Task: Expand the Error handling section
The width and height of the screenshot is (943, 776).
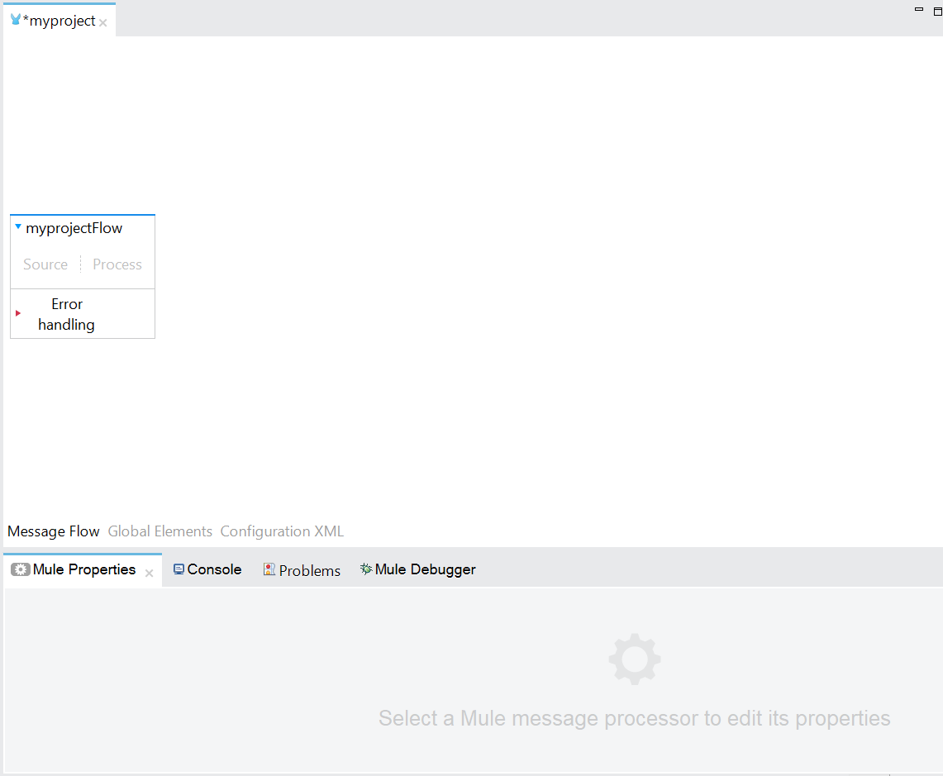Action: coord(18,313)
